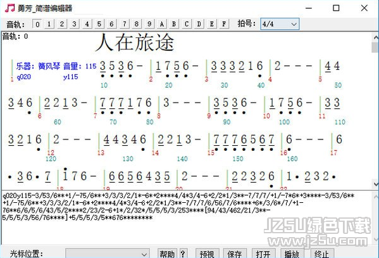Expand the cursor position combo box

click(108, 254)
